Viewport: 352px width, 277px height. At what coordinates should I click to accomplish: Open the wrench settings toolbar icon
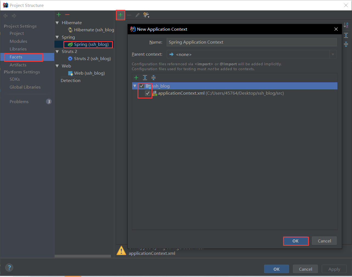tap(146, 15)
